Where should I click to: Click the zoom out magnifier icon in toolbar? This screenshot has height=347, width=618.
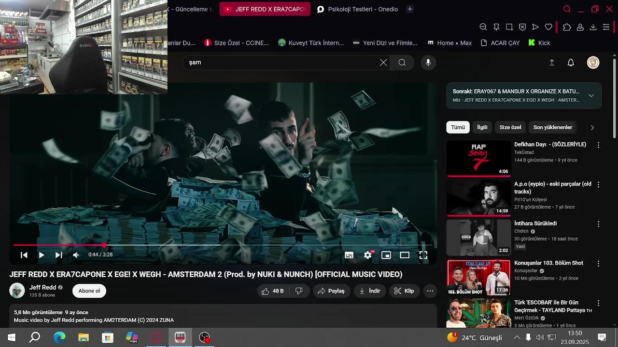tap(483, 27)
